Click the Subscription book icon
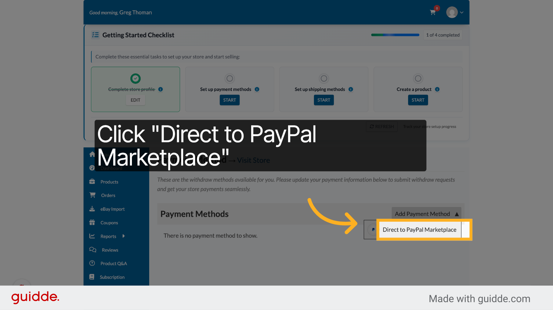This screenshot has width=553, height=310. tap(92, 277)
